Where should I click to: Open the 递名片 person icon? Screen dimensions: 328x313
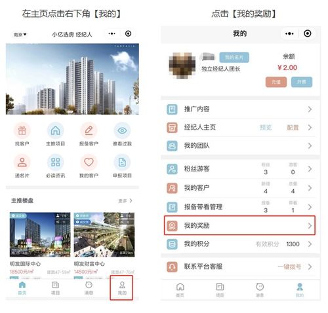(22, 162)
